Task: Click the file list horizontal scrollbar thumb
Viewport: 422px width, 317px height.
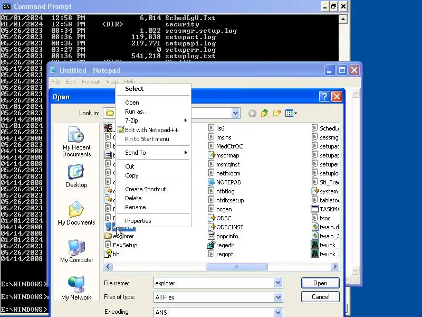Action: 237,267
